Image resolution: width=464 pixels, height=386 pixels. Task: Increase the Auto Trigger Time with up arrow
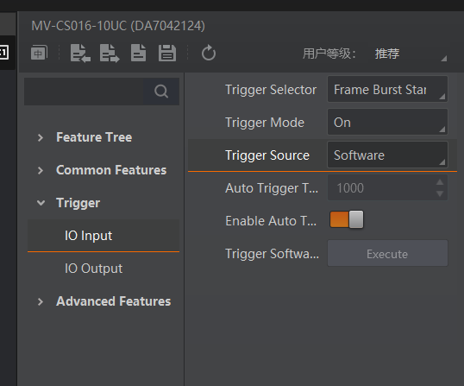coord(440,182)
